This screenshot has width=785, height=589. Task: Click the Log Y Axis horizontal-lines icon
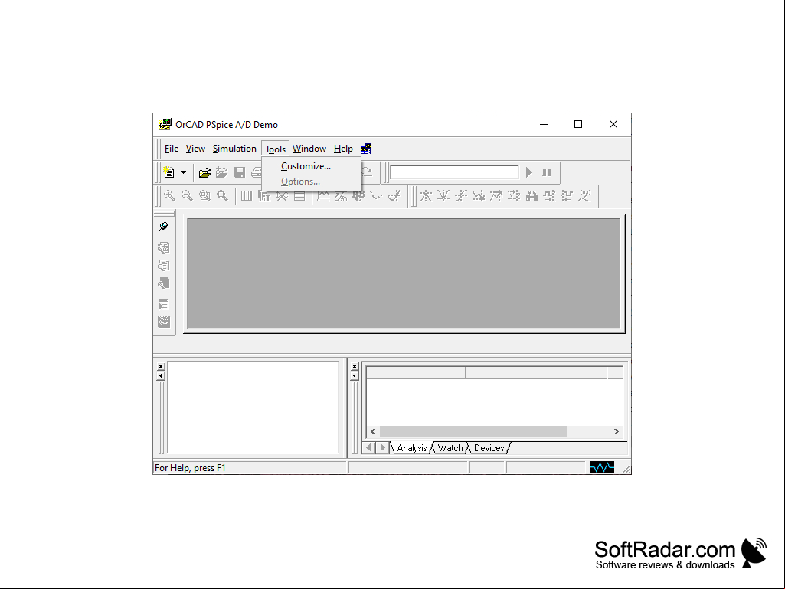pyautogui.click(x=299, y=196)
